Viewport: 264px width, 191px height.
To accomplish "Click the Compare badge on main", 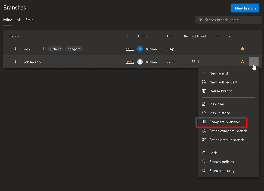I will pyautogui.click(x=74, y=49).
